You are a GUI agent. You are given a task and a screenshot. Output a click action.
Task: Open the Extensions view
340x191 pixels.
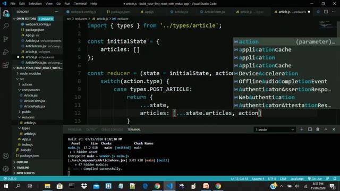(x=6, y=65)
